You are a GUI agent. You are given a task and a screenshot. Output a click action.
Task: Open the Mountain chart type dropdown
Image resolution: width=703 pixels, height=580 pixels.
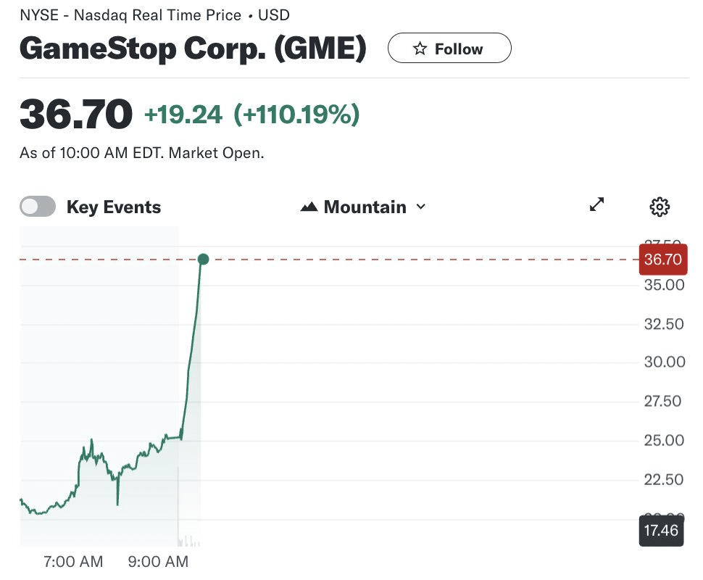tap(364, 207)
